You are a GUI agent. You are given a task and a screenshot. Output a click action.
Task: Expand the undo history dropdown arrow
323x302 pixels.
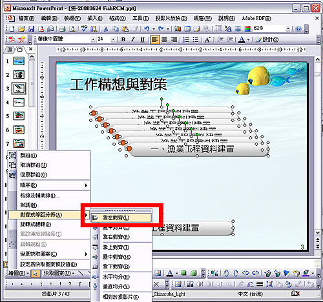click(x=154, y=29)
